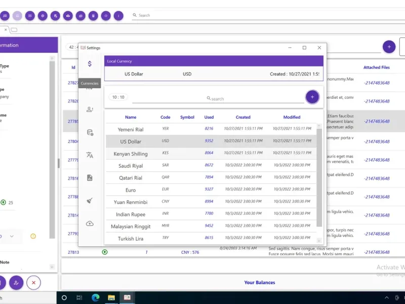Screen dimensions: 405x304
Task: Click the currency list vertical scrollbar
Action: (319, 177)
